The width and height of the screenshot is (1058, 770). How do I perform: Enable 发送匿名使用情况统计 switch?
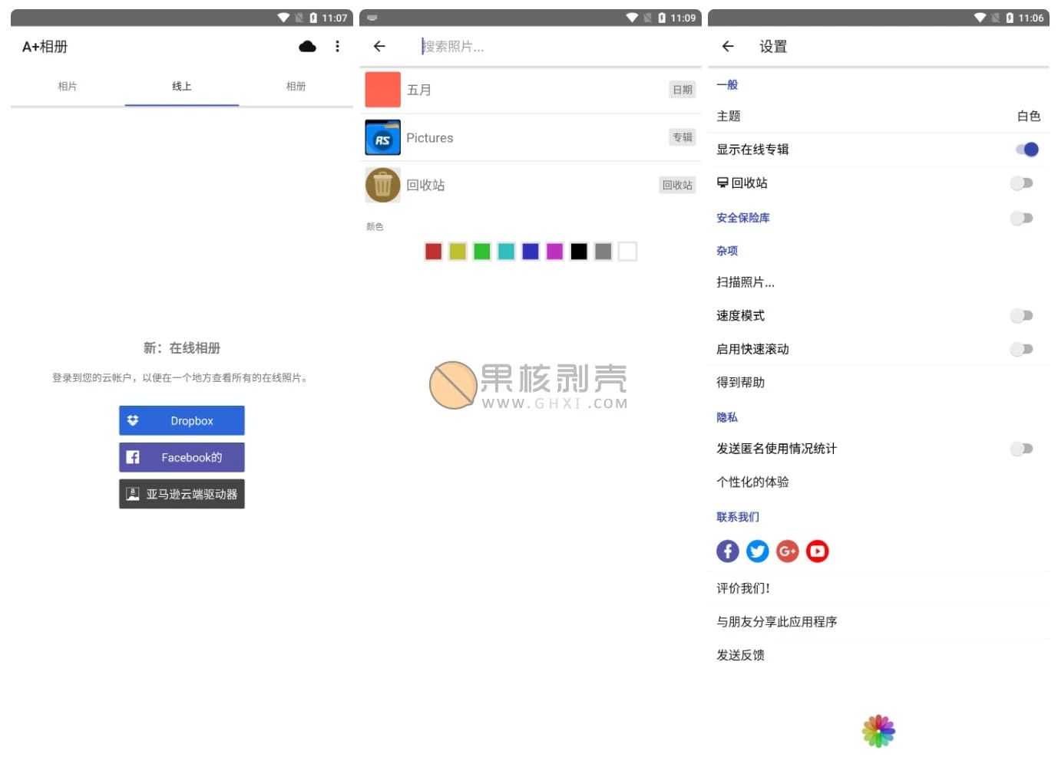pyautogui.click(x=1022, y=449)
